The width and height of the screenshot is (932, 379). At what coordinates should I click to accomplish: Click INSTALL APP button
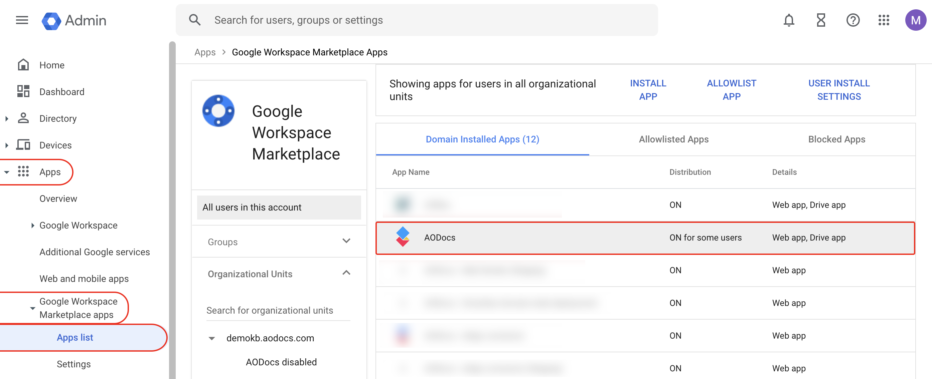tap(648, 90)
